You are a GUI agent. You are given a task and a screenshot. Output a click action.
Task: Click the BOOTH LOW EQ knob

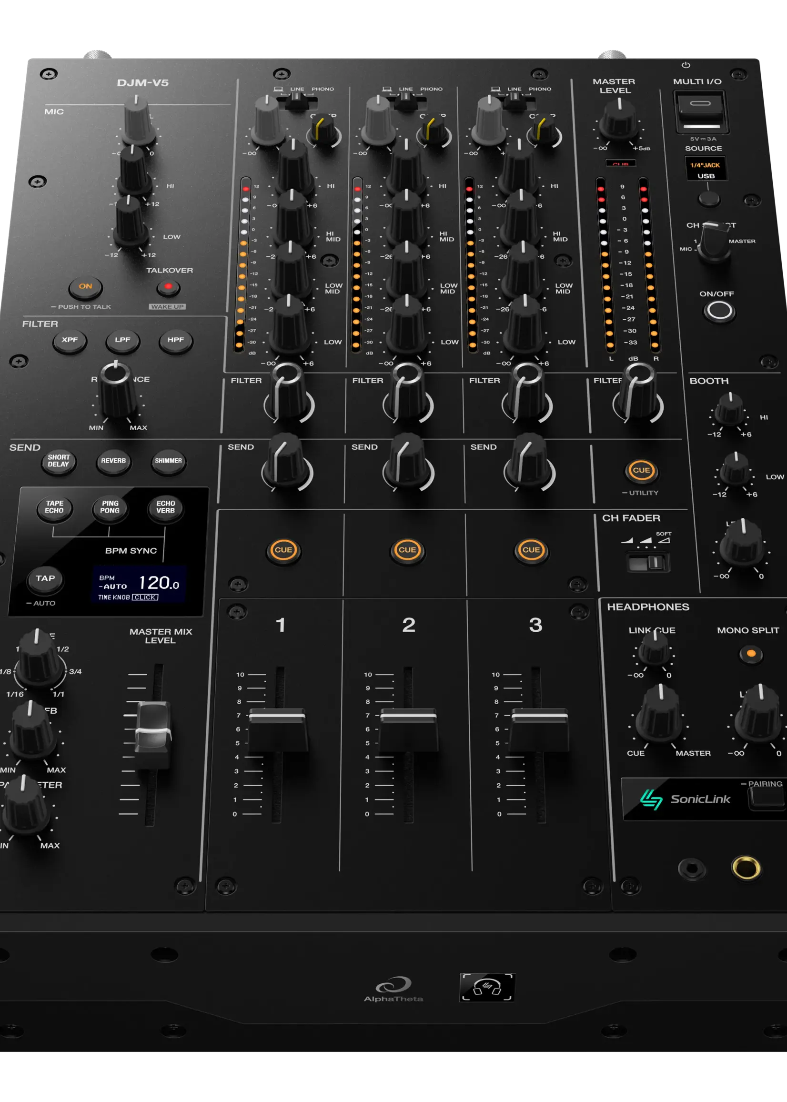(735, 469)
